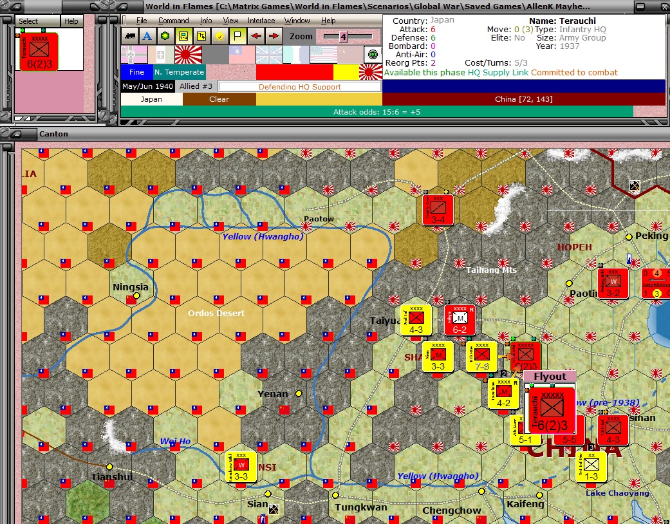Open the Interface menu
670x524 pixels.
coord(261,21)
